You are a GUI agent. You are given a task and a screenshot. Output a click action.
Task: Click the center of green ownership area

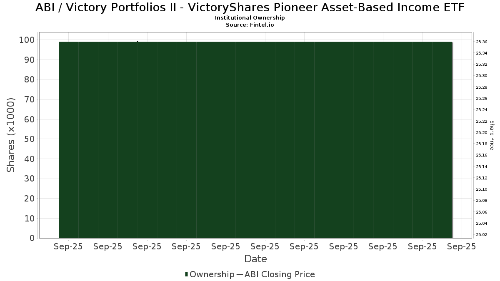click(x=256, y=140)
